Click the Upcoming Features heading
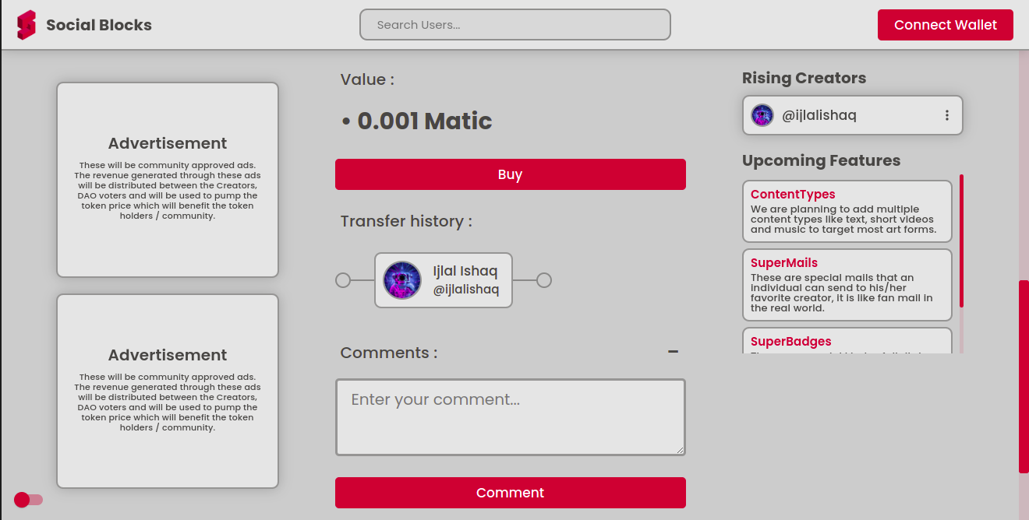 pyautogui.click(x=821, y=160)
